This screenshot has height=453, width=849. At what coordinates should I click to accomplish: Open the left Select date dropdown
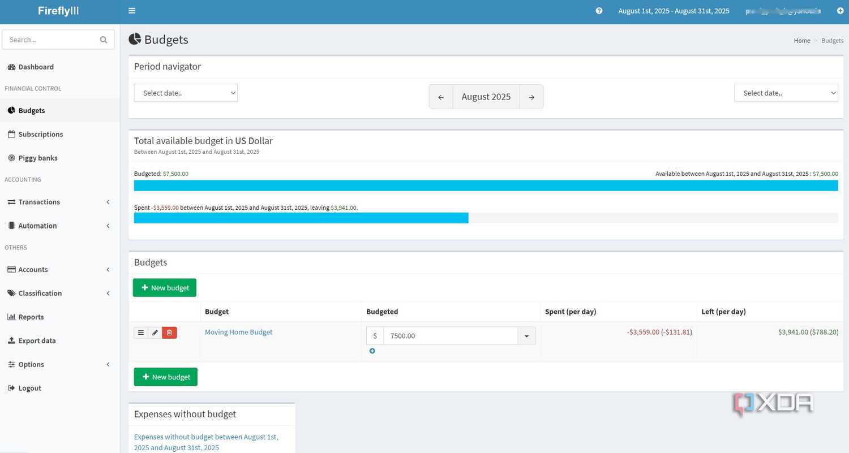[186, 93]
